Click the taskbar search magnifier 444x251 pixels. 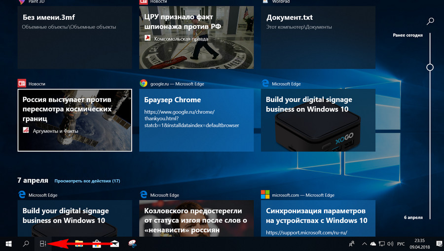click(x=26, y=244)
